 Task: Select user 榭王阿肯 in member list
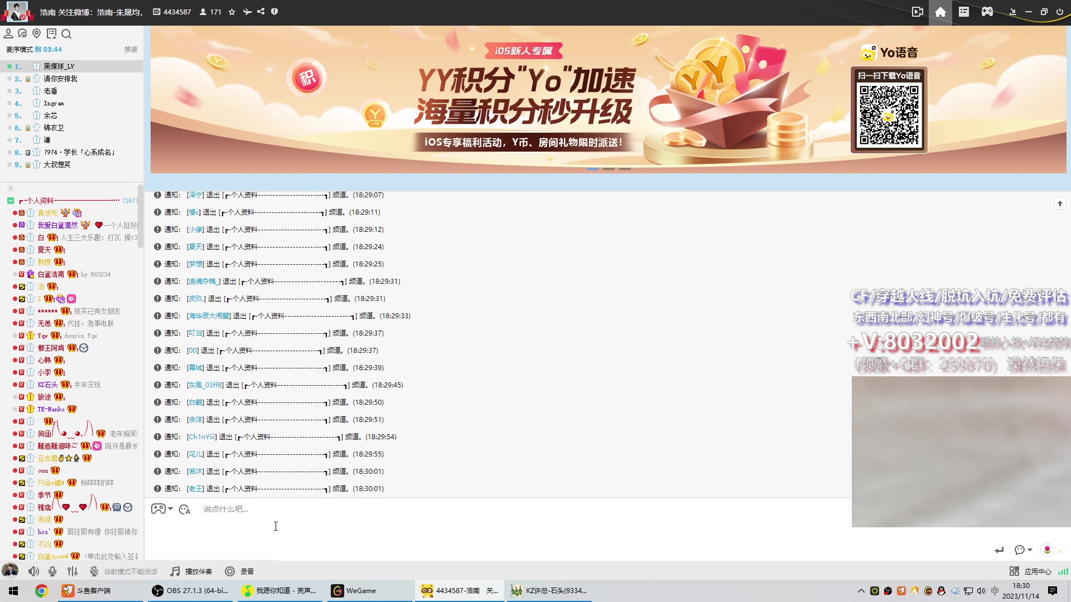click(x=51, y=348)
